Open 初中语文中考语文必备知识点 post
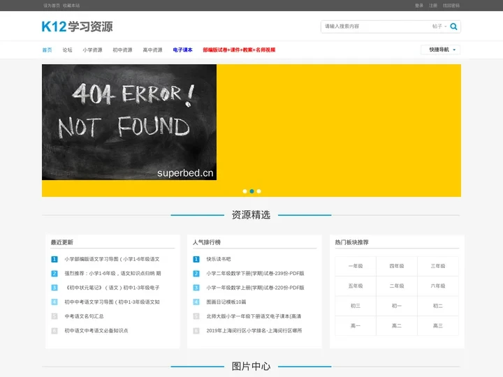Screen dimensions: 503x377 pos(96,330)
